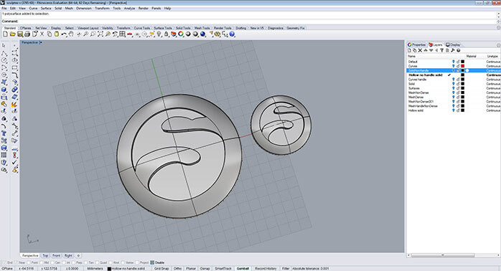Viewport: 501px width, 271px height.
Task: Select the Pan hand tool
Action: (71, 34)
